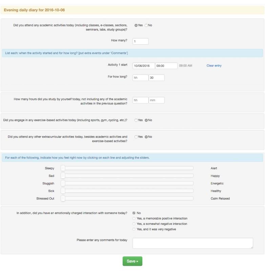Click the 'How many?' number field
Viewport: 265px width, 271px height.
click(x=140, y=41)
